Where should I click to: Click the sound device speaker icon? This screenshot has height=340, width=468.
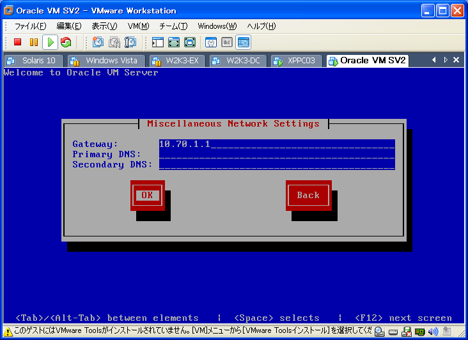[433, 331]
